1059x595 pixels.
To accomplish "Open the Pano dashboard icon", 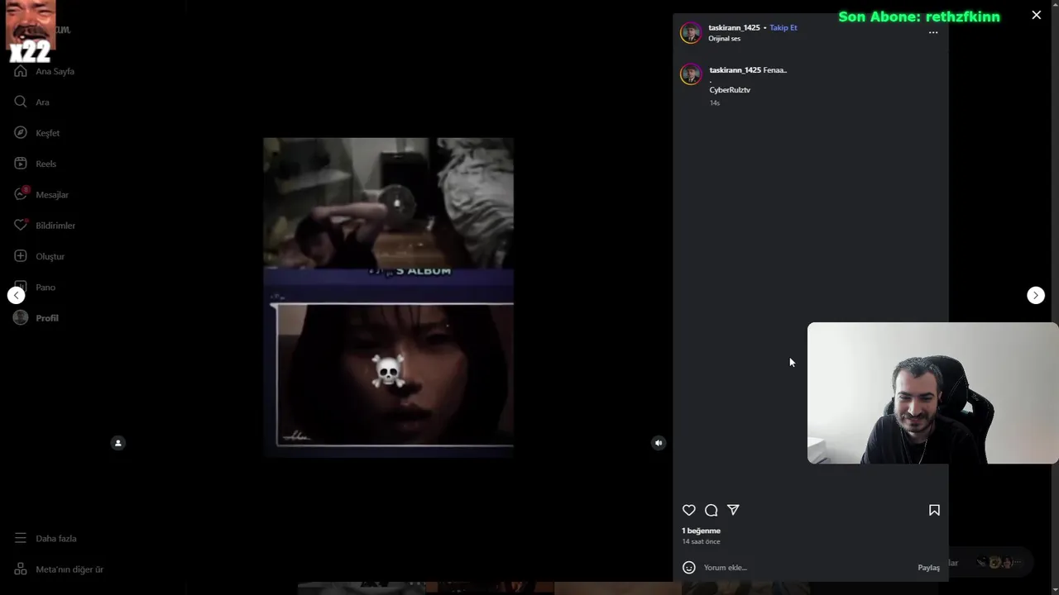I will pyautogui.click(x=21, y=287).
